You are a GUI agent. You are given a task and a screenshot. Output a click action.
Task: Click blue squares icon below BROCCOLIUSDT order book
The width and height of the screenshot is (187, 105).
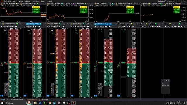[x=96, y=95]
